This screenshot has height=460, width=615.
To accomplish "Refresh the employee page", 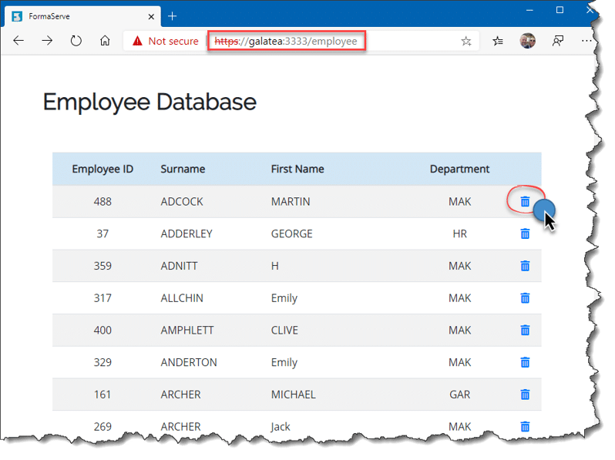I will click(76, 41).
